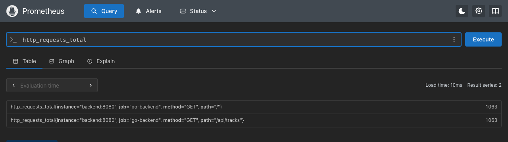Click the query expression input field
The image size is (508, 142).
[x=234, y=40]
